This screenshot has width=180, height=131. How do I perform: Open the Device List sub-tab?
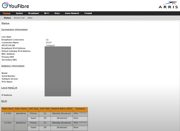[x=19, y=18]
